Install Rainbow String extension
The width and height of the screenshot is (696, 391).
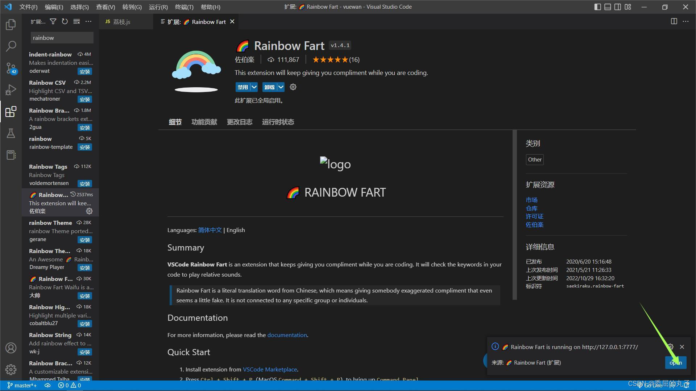[x=85, y=352]
